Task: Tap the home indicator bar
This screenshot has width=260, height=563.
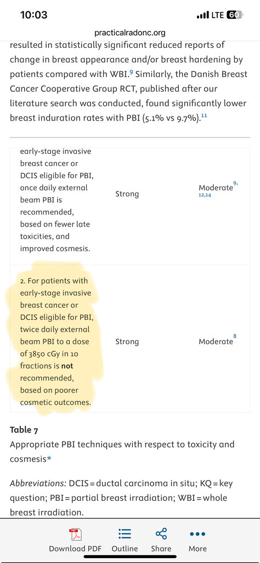Action: 130,556
